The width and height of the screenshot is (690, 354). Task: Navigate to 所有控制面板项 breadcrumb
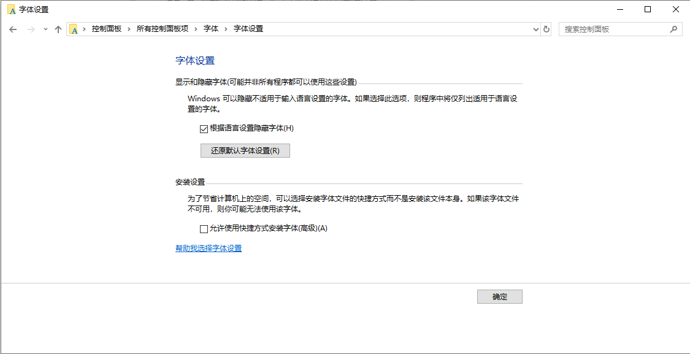point(162,29)
